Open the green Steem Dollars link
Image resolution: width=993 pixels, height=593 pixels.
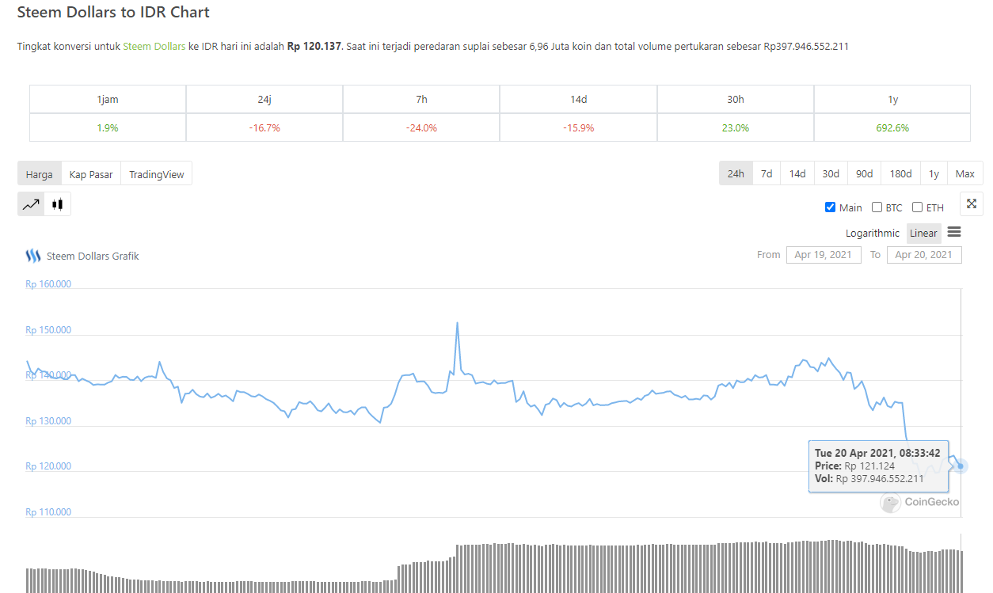coord(154,47)
